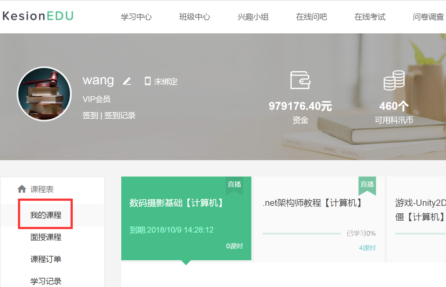Select 面授课程 in the sidebar
This screenshot has height=287, width=446.
click(46, 237)
